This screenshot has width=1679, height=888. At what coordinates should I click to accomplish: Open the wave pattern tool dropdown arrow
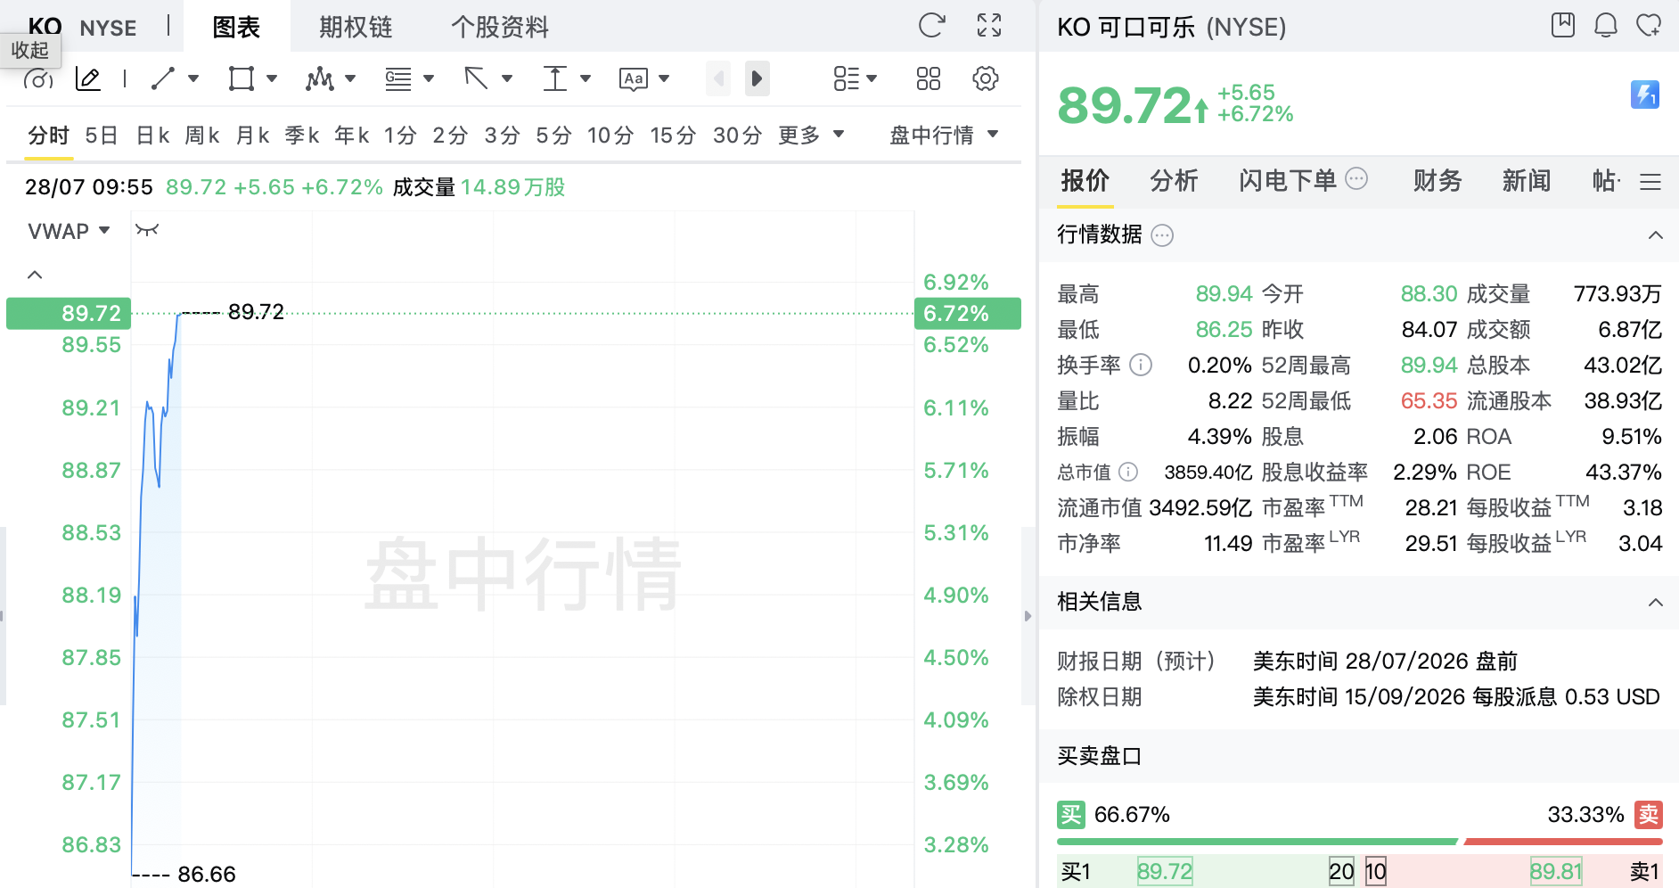pyautogui.click(x=350, y=78)
